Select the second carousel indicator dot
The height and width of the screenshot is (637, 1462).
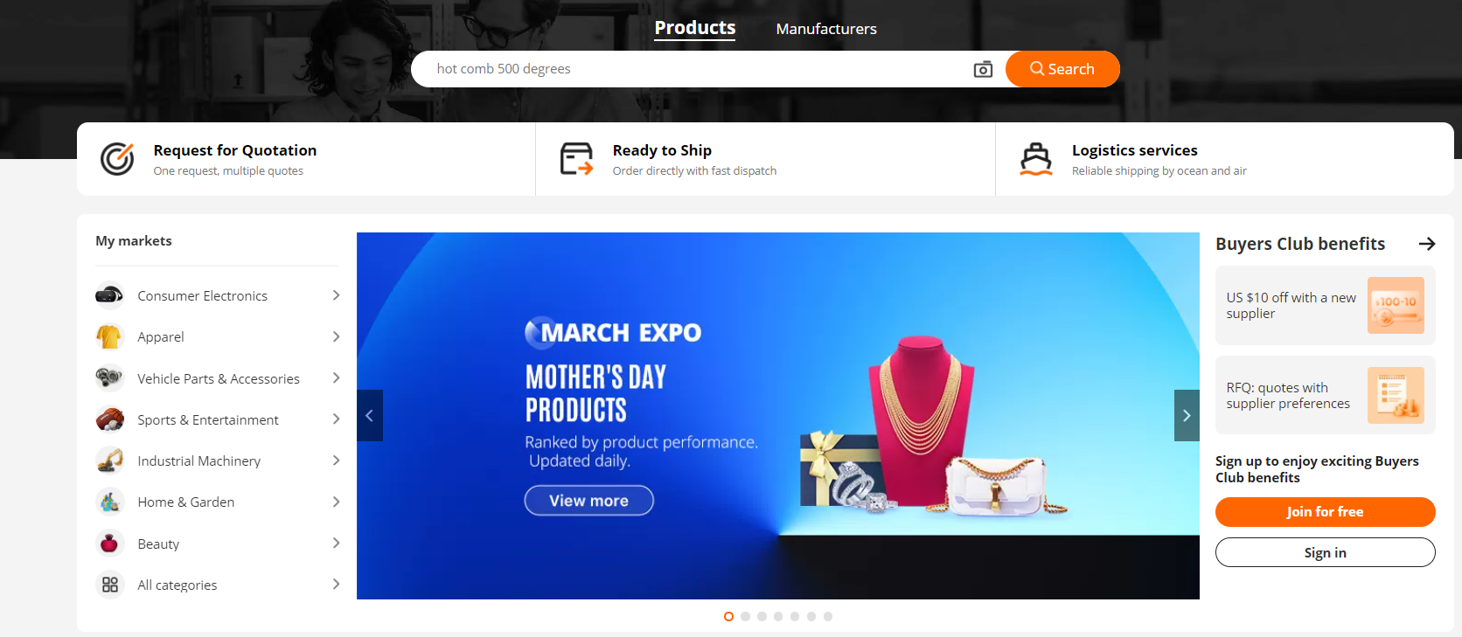tap(745, 616)
